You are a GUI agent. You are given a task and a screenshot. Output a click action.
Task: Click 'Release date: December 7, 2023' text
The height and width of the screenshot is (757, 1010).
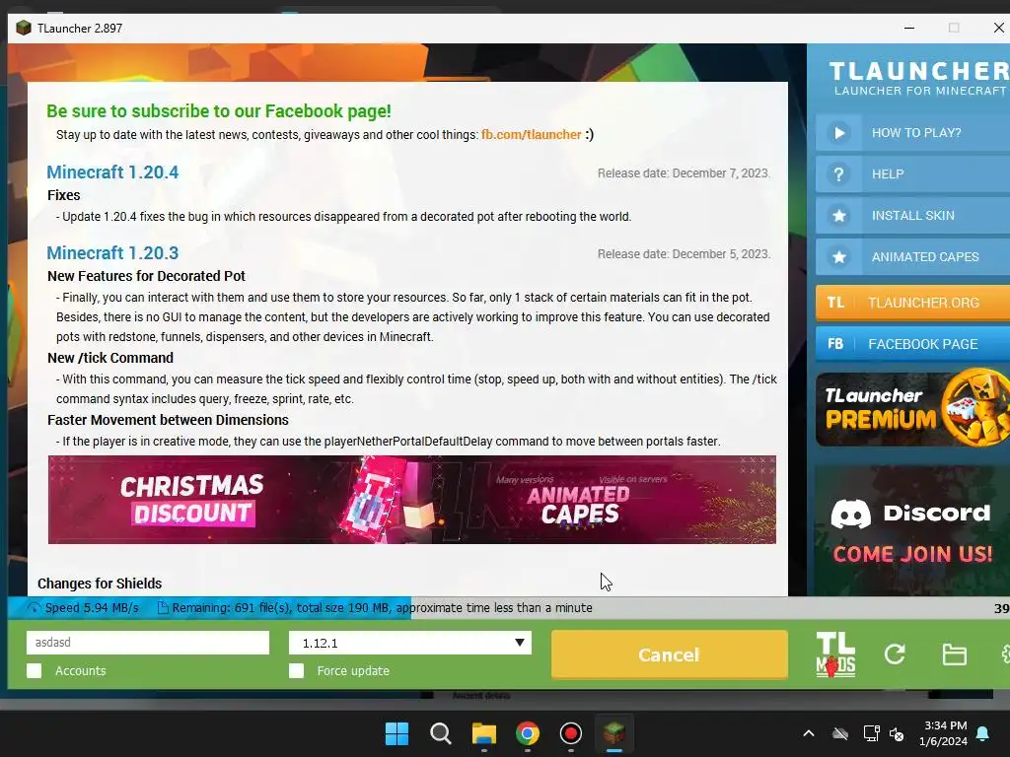(684, 173)
